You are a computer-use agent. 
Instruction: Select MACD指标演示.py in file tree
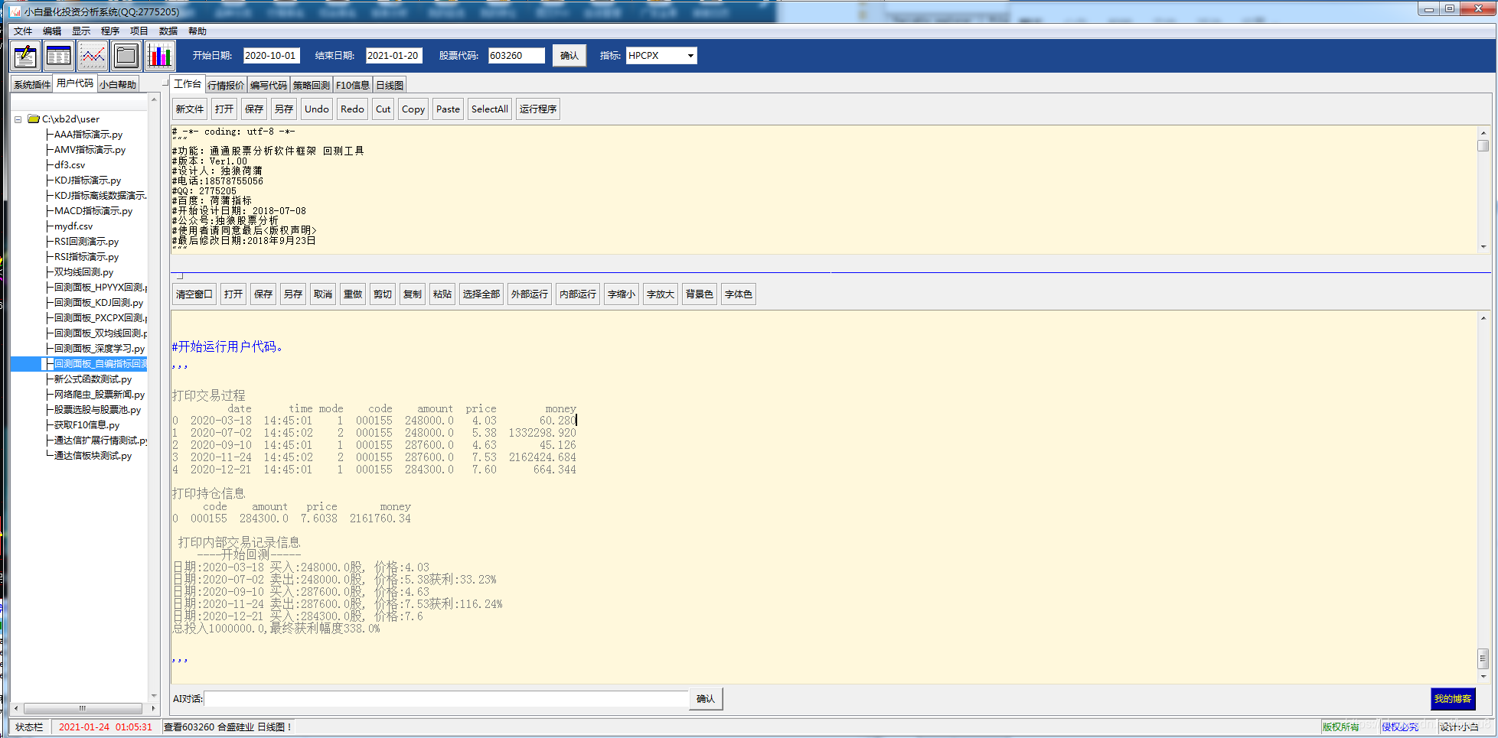click(93, 211)
